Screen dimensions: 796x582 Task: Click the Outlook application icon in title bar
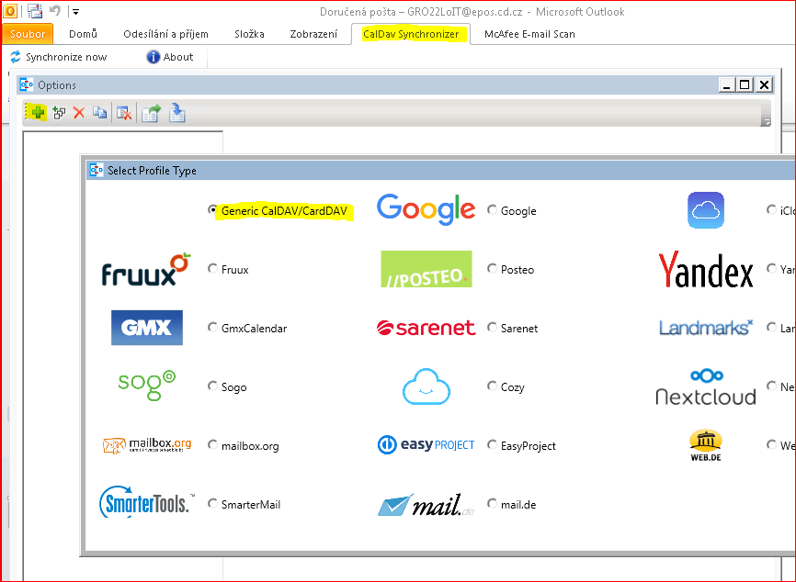[x=10, y=11]
